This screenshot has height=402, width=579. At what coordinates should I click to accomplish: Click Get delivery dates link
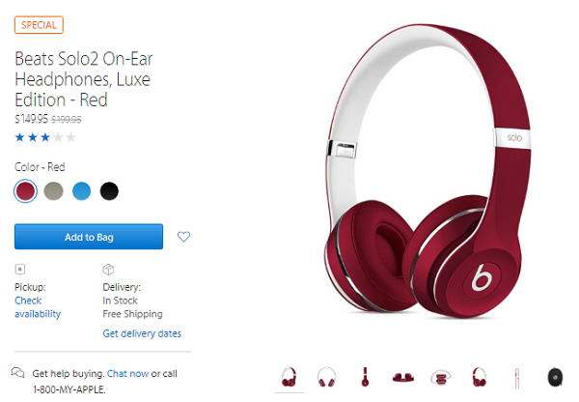coord(142,333)
